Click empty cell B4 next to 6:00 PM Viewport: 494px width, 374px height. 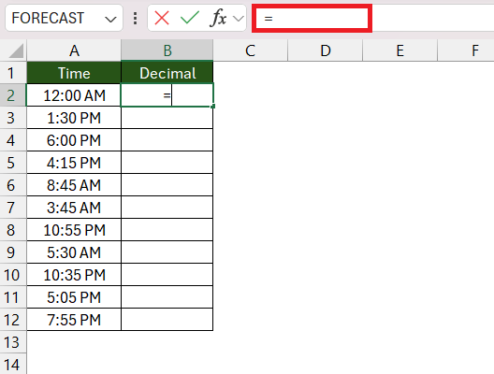pyautogui.click(x=167, y=140)
